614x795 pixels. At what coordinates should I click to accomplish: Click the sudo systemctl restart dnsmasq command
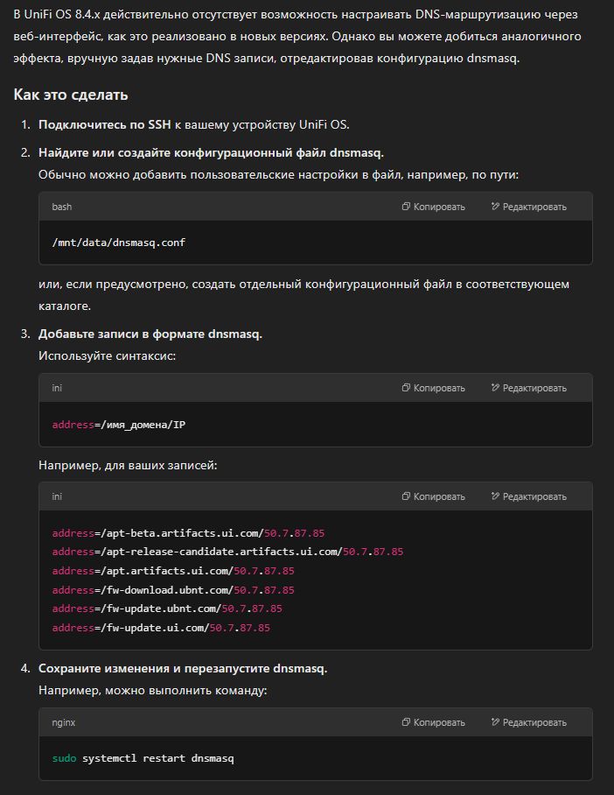click(x=143, y=758)
